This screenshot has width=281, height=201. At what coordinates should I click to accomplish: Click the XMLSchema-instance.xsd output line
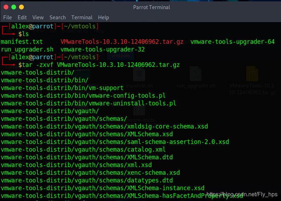(103, 188)
